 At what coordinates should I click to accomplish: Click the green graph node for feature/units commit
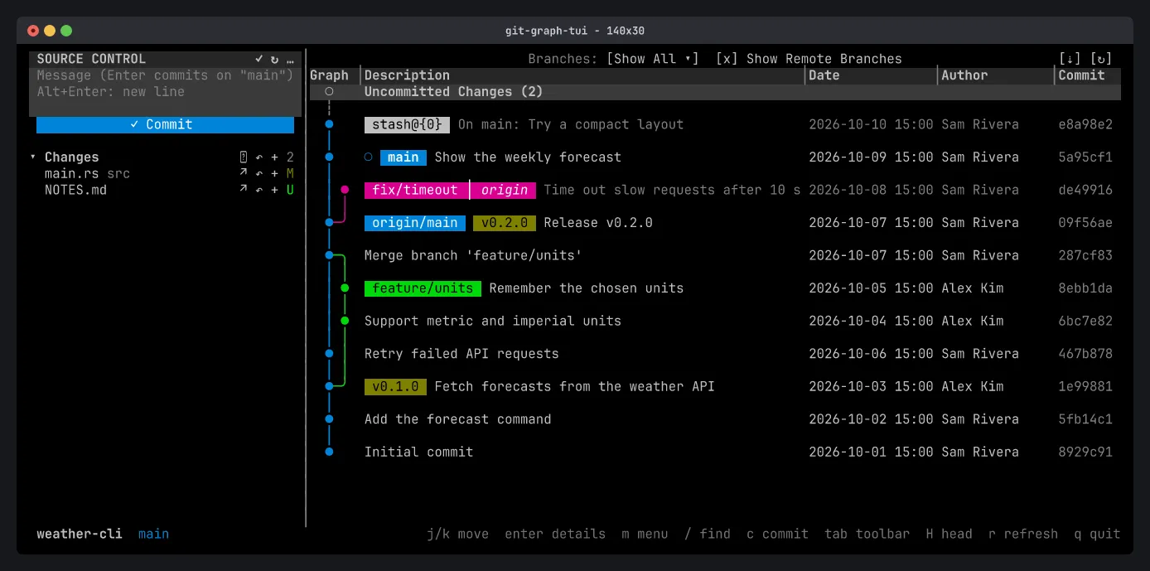coord(345,288)
